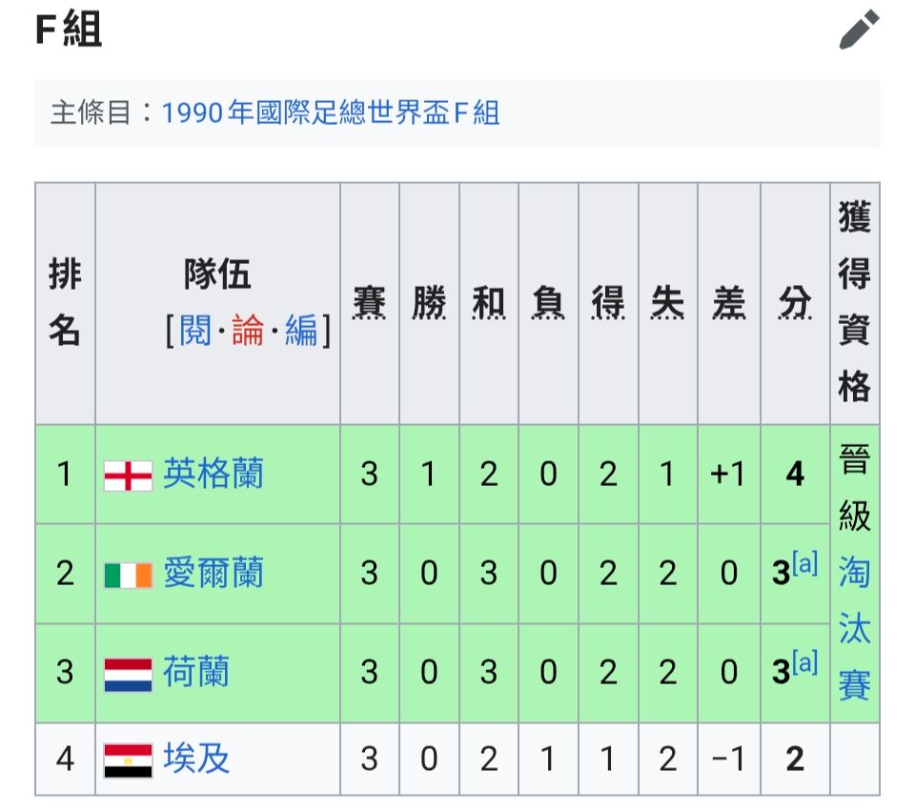
Task: Click the 分 points column header
Action: [x=795, y=303]
